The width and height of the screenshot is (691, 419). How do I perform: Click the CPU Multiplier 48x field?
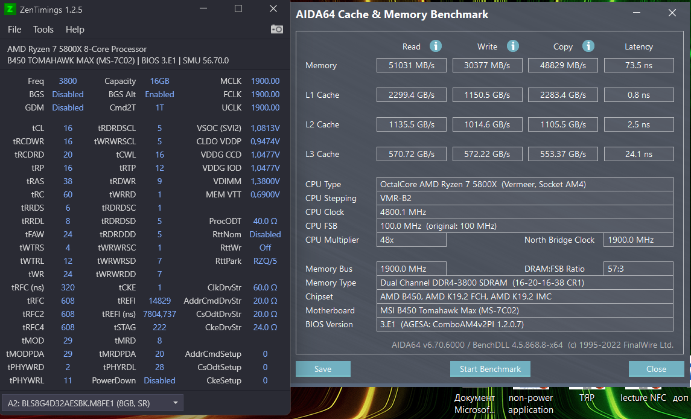coord(411,240)
